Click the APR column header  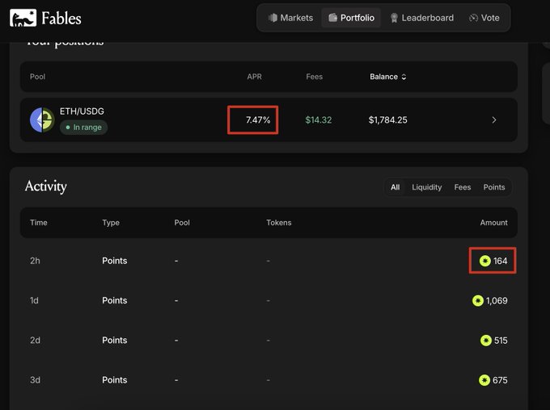tap(254, 77)
